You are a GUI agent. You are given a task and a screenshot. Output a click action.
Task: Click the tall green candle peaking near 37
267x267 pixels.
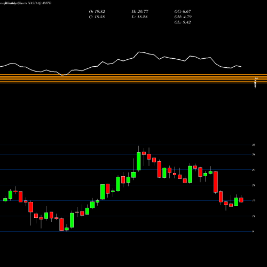coord(139,161)
